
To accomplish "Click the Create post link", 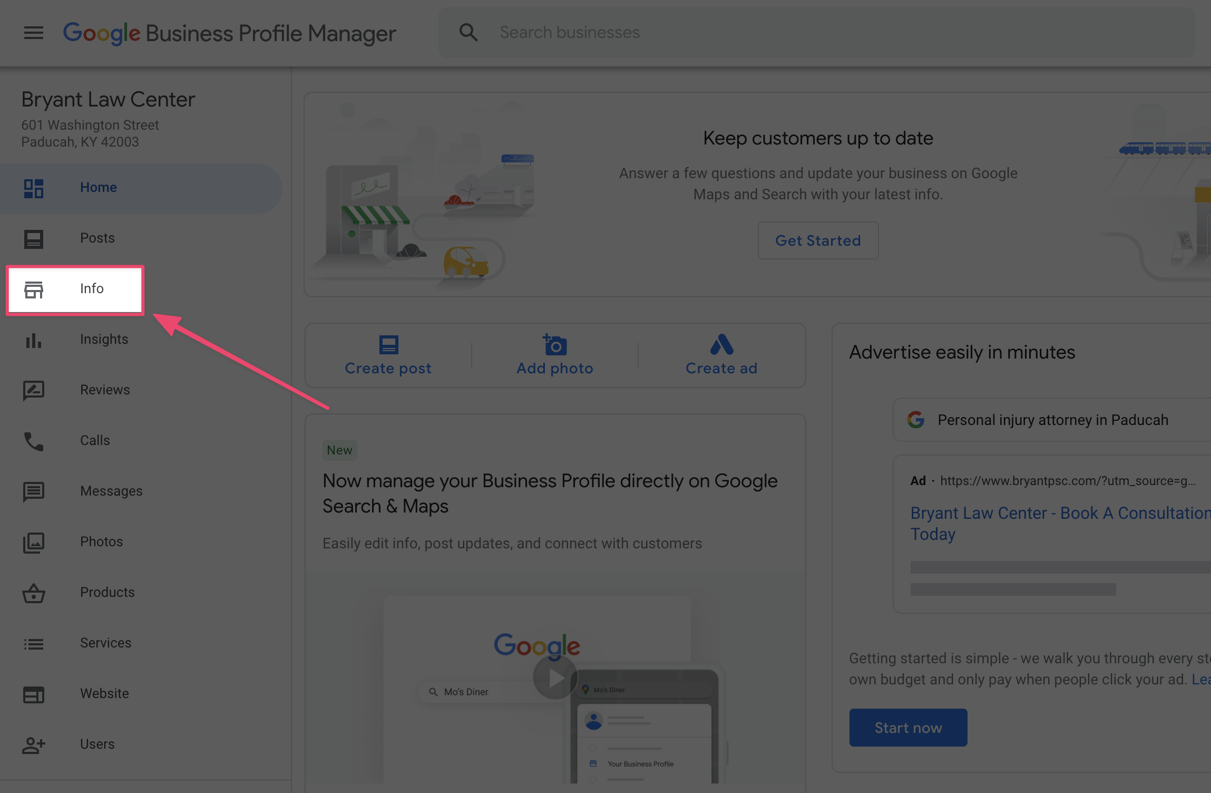I will [388, 369].
